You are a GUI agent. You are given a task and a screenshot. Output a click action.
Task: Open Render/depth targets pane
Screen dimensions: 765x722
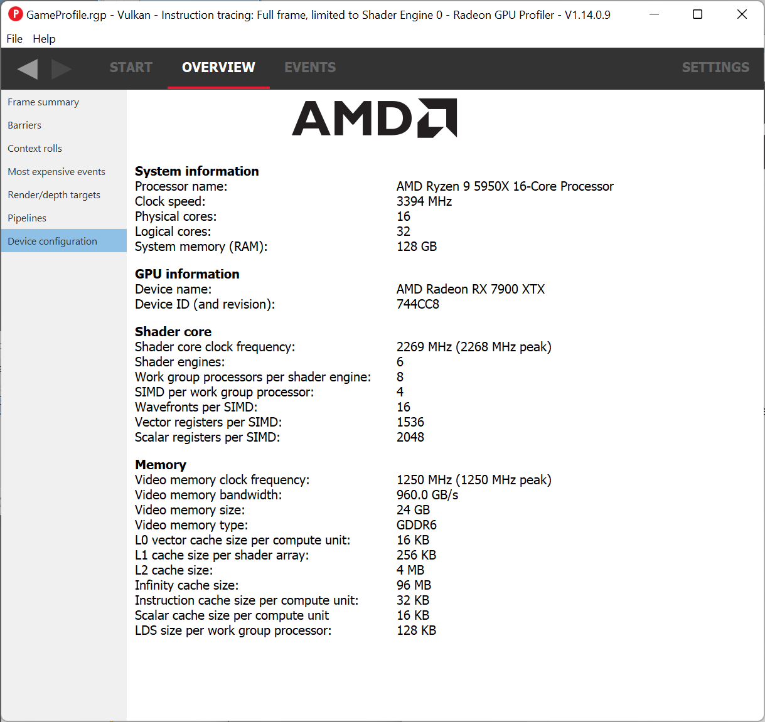pyautogui.click(x=63, y=194)
